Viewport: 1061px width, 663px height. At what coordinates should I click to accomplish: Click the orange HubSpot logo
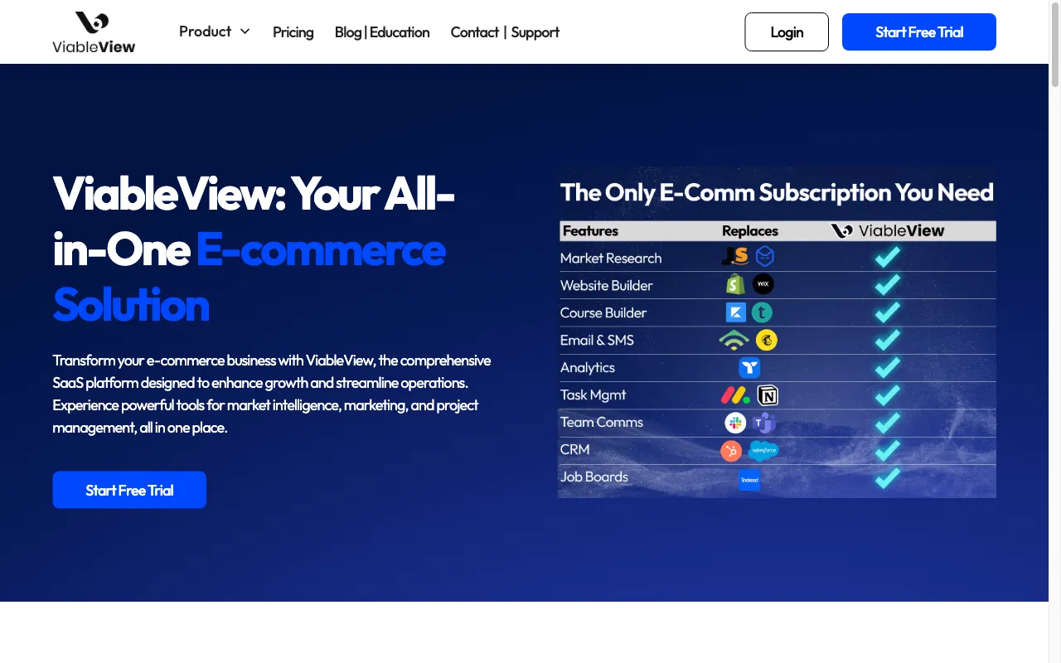[x=731, y=450]
